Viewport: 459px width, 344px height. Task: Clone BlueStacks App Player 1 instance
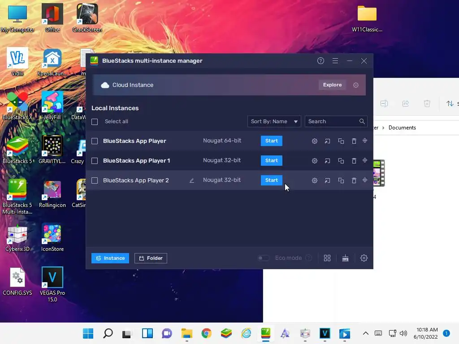(x=341, y=161)
